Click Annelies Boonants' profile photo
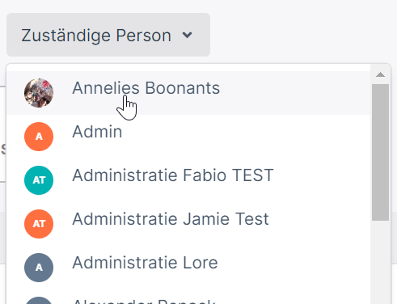This screenshot has height=304, width=397. [39, 93]
